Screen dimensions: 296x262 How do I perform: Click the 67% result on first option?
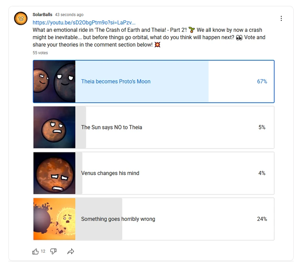point(262,81)
